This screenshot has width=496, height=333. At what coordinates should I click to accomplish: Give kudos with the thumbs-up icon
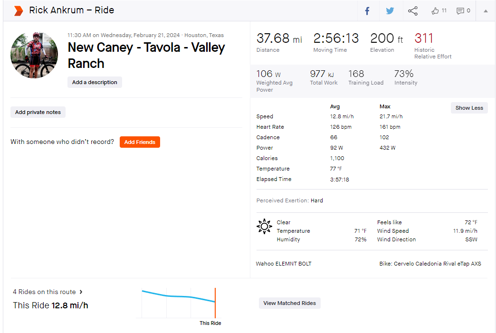coord(435,11)
